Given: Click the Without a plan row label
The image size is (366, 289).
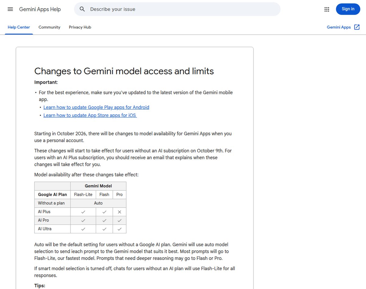Looking at the screenshot, I should 51,203.
